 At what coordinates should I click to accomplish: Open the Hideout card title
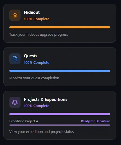pyautogui.click(x=32, y=12)
